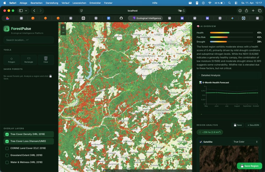Image resolution: width=265 pixels, height=172 pixels.
Task: Go back to previous page
Action: pos(34,11)
